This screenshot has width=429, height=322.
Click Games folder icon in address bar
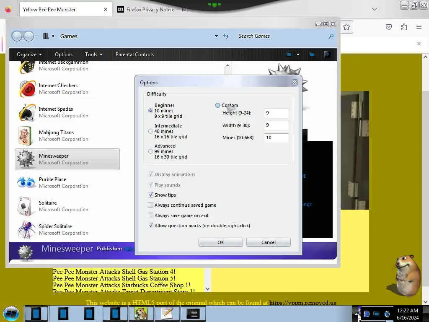46,36
